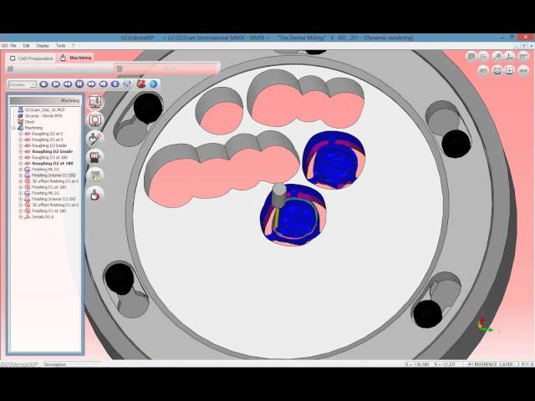Click the round up-down arrow simulation button
Viewport: 535px width, 401px height.
(x=115, y=84)
